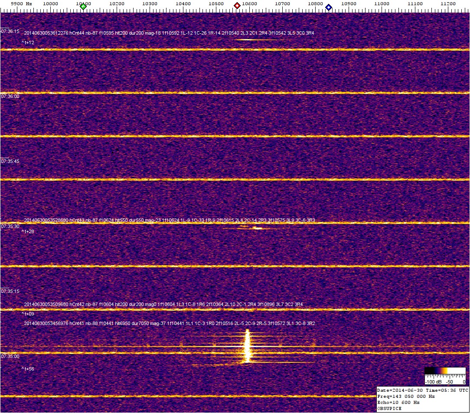This screenshot has width=470, height=413.
Task: Click the ^t+28 timing label
Action: click(x=28, y=231)
